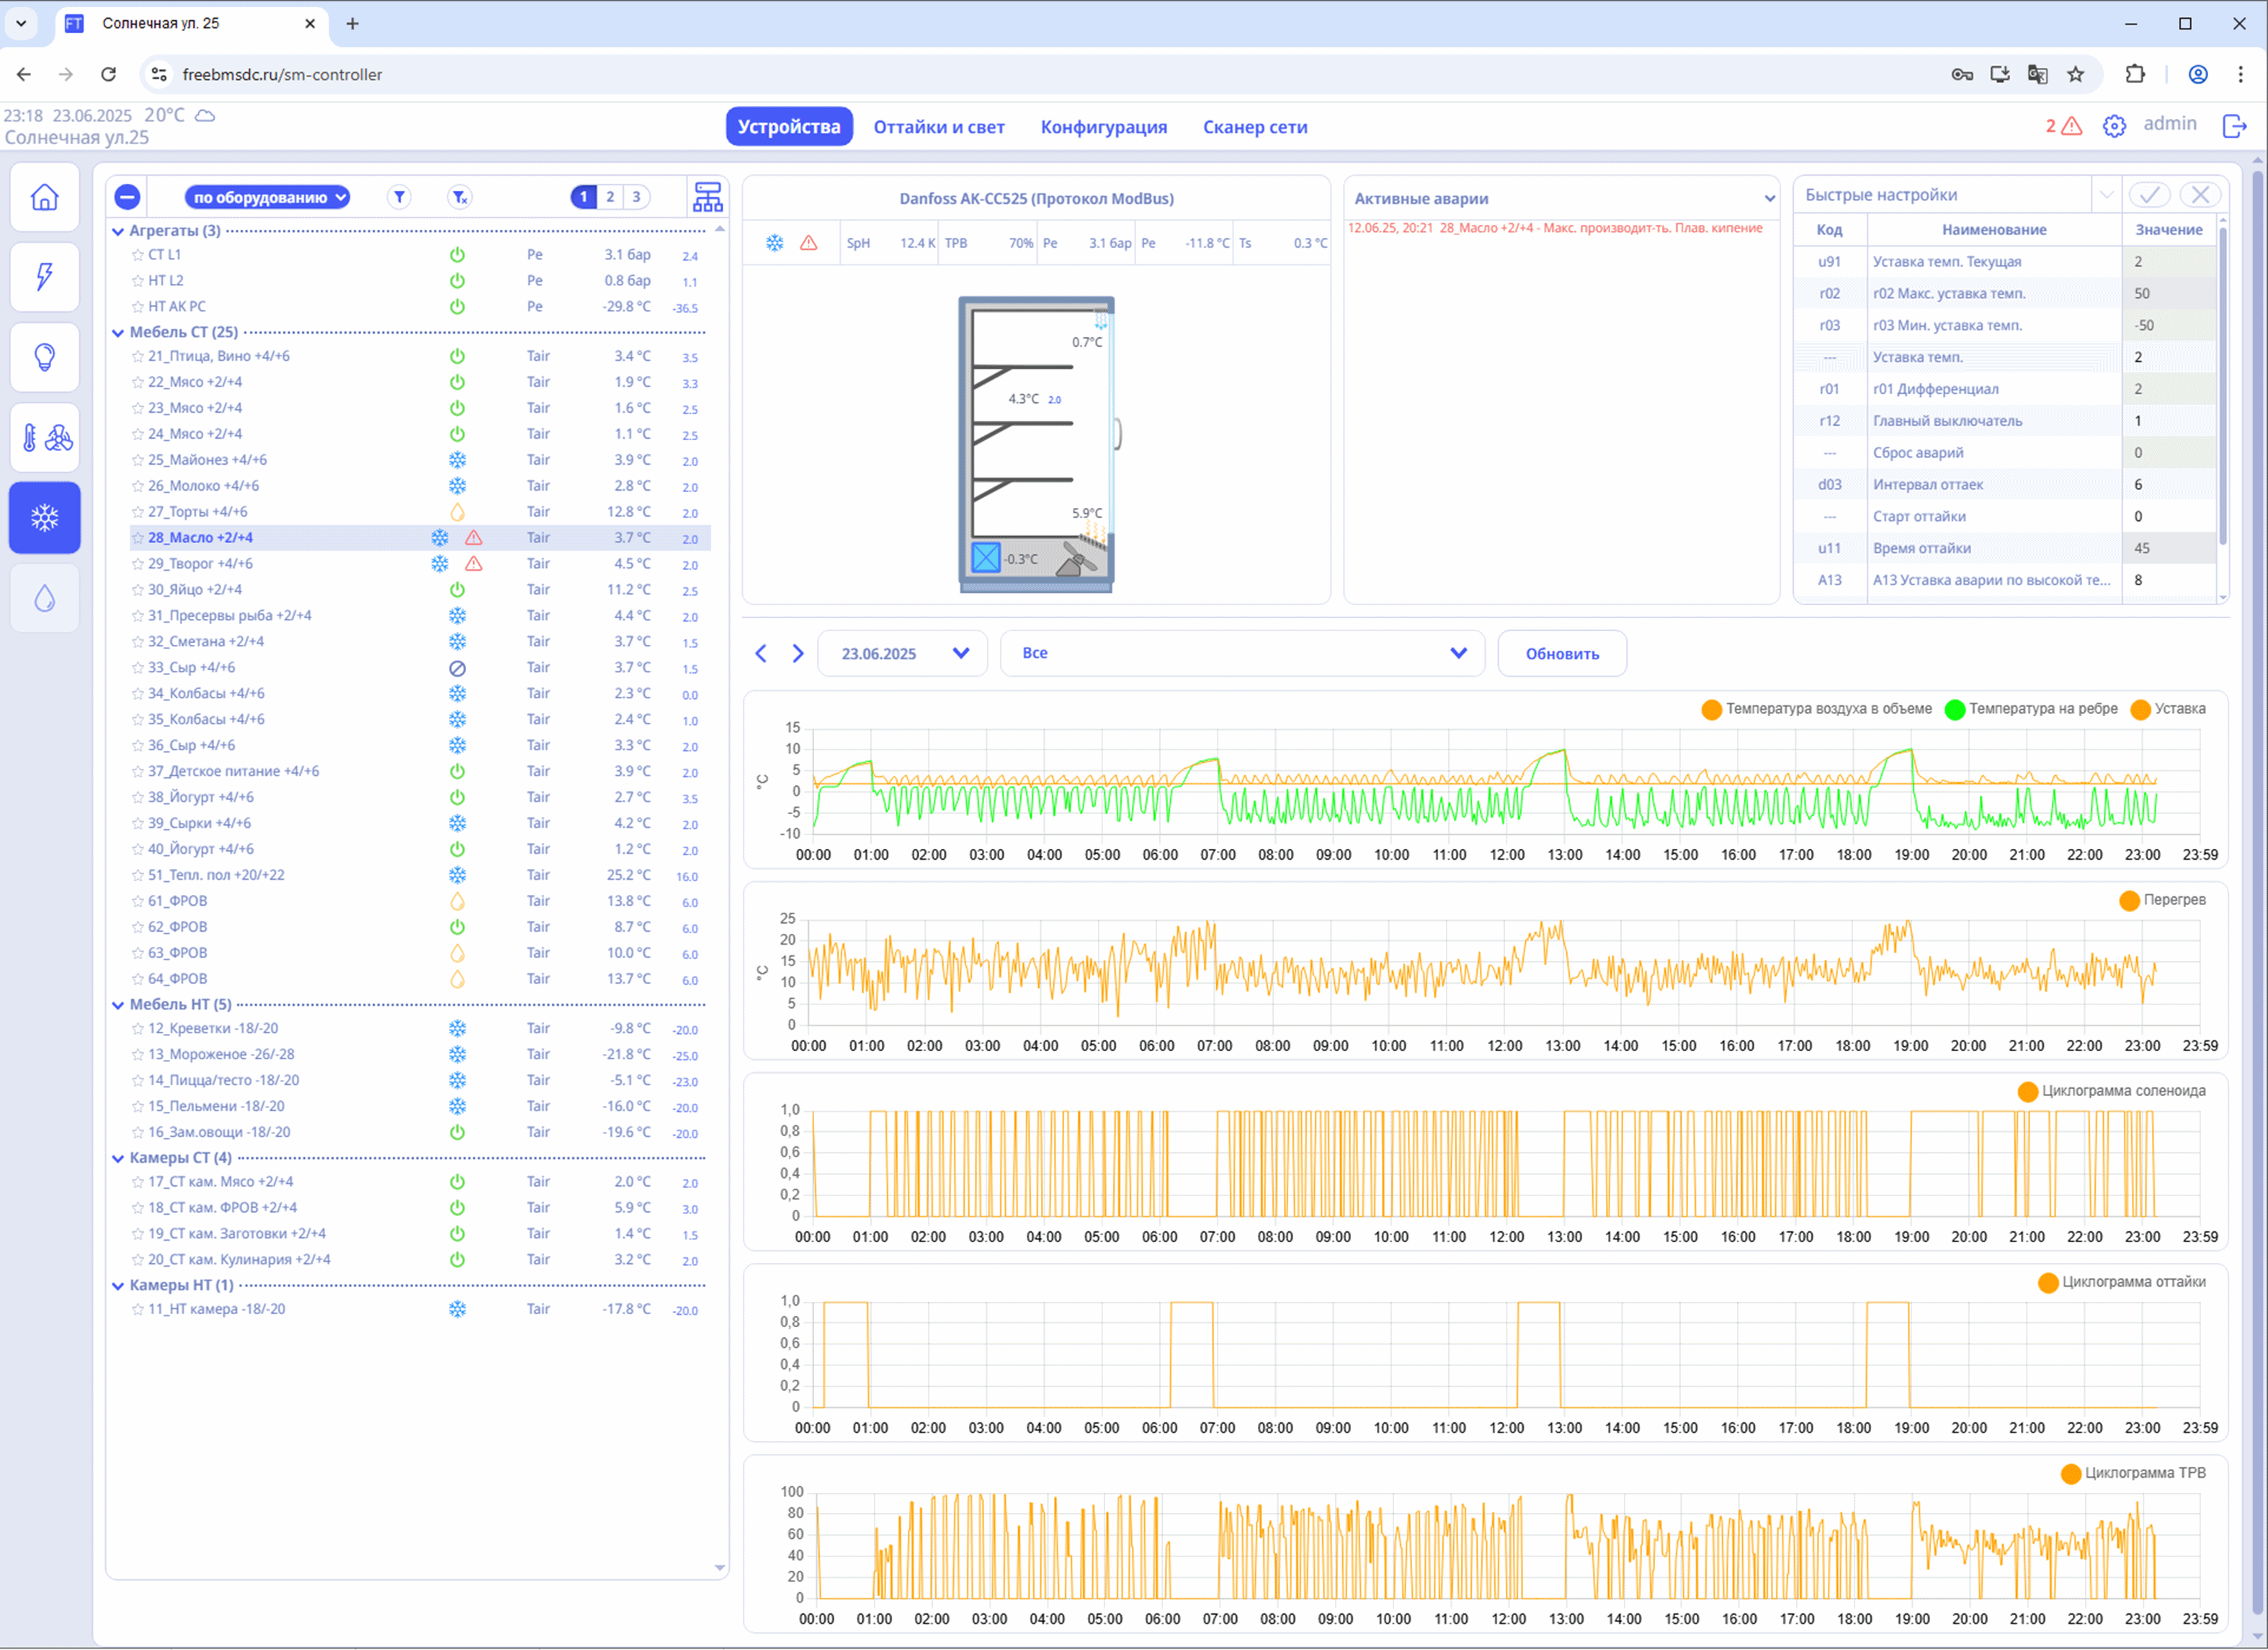The height and width of the screenshot is (1650, 2268).
Task: Select device 13_Мороженое -26/-28 in the list
Action: pyautogui.click(x=221, y=1054)
